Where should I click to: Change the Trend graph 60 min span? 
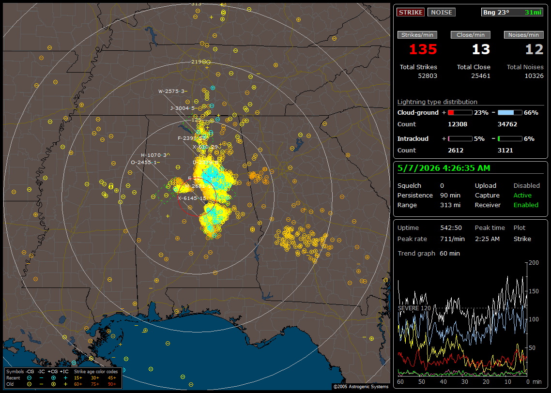coord(449,253)
